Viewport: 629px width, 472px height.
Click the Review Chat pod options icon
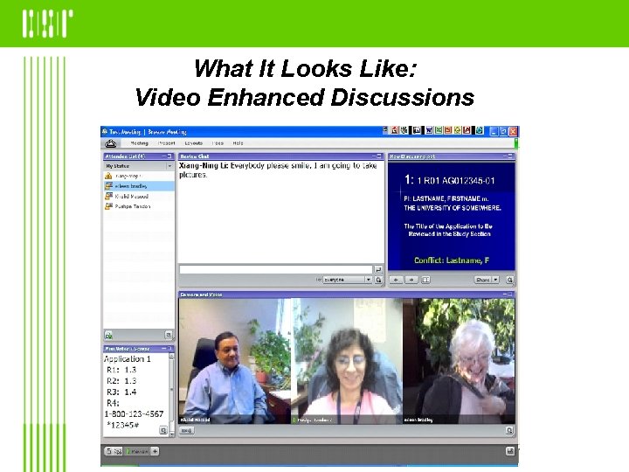pos(378,280)
